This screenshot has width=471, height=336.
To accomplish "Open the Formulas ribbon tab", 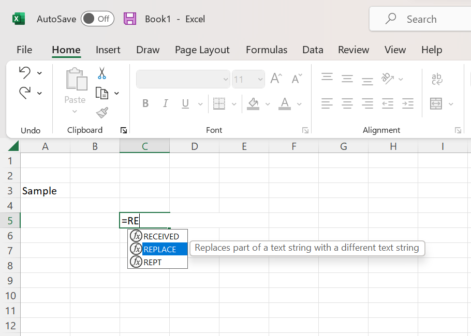I will pos(266,50).
